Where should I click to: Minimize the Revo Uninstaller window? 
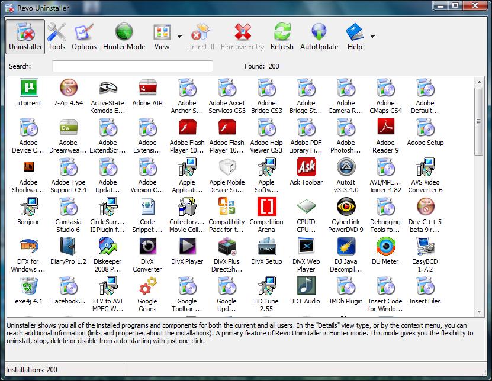pos(440,6)
